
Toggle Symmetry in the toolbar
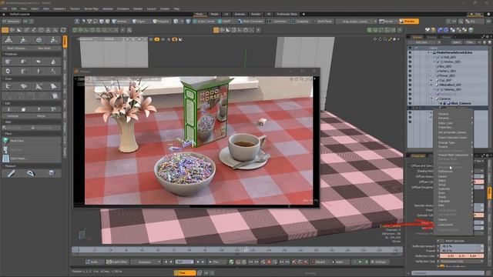277,22
